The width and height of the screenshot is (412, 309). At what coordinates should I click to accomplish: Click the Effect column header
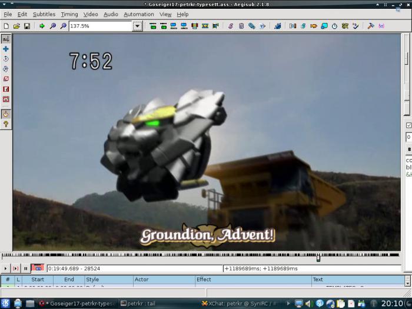click(x=253, y=280)
